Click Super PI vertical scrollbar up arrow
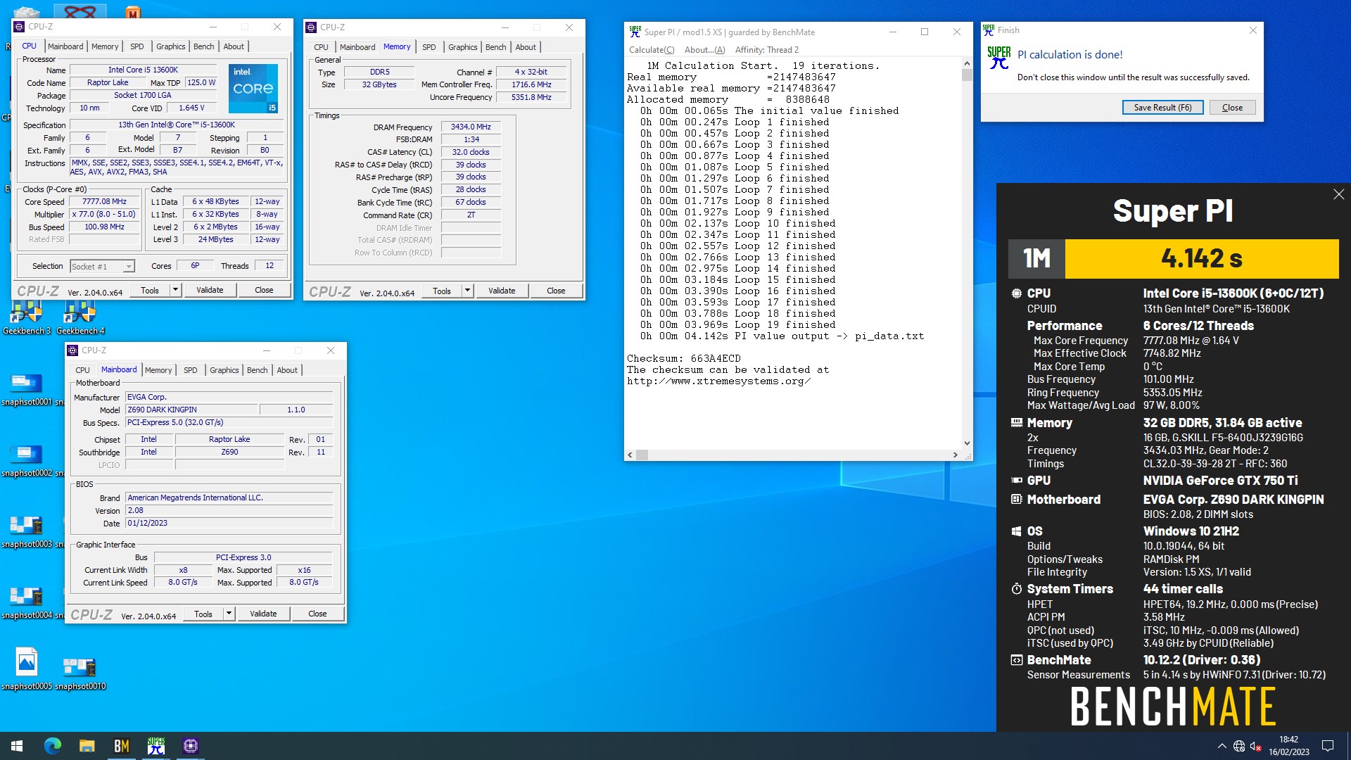Viewport: 1351px width, 760px height. click(x=967, y=63)
